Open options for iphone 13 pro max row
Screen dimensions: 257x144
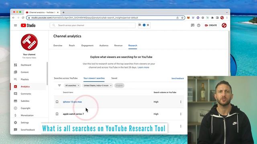pos(181,102)
